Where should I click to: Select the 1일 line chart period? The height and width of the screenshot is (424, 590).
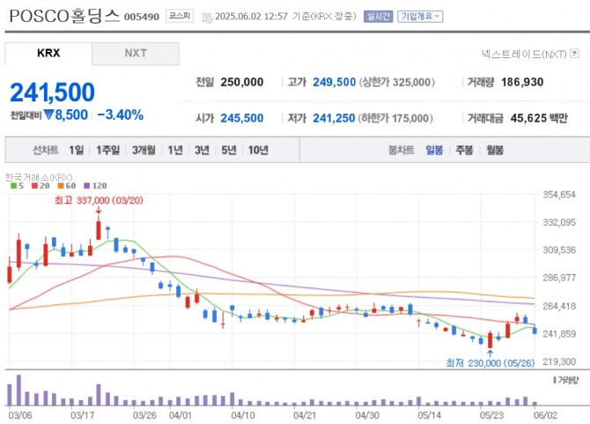pos(77,150)
